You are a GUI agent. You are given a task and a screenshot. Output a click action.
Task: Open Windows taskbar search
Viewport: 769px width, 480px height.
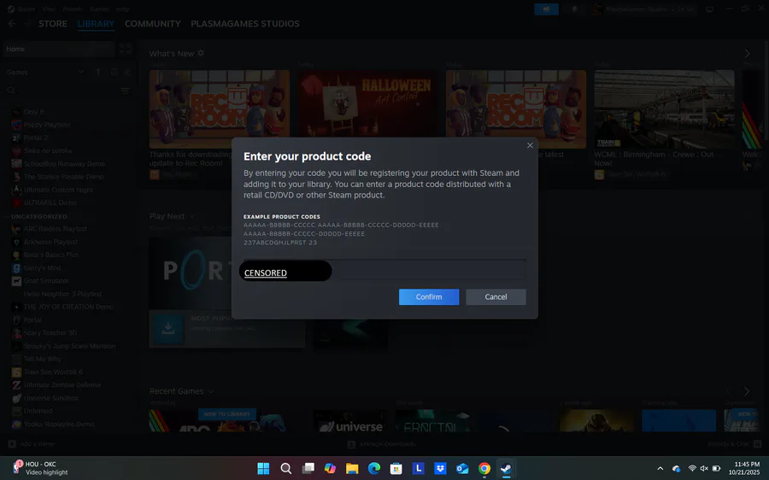[286, 468]
